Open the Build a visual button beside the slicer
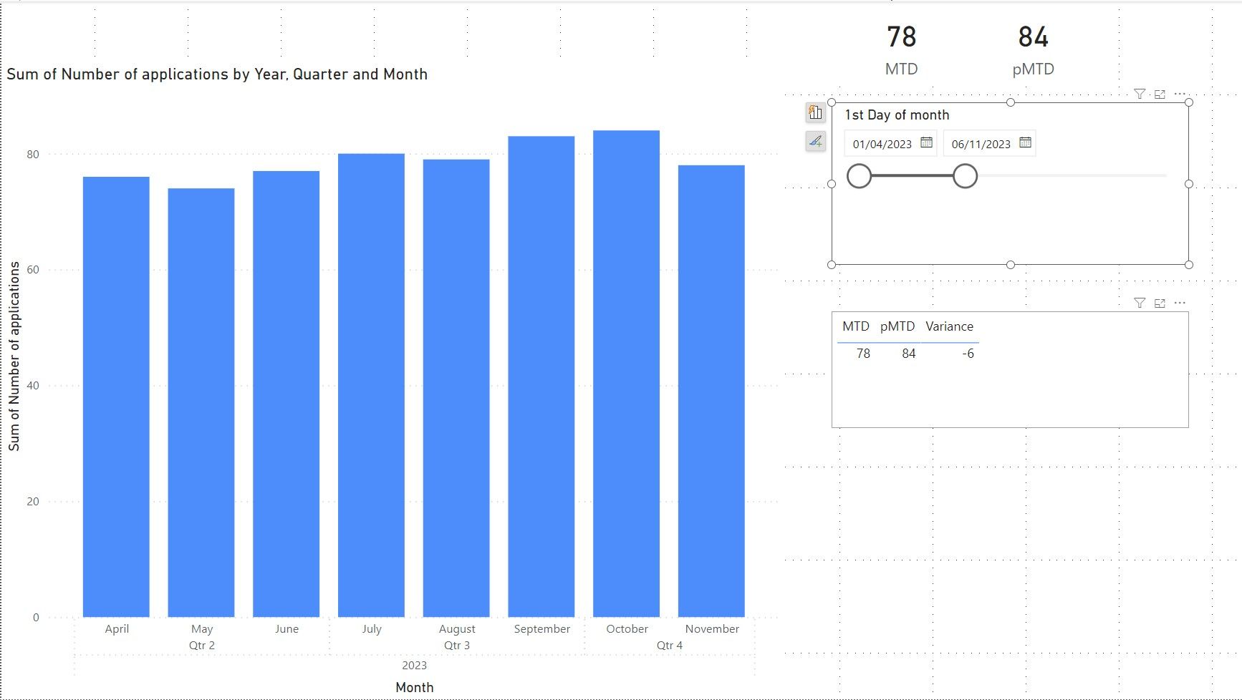 pyautogui.click(x=816, y=112)
